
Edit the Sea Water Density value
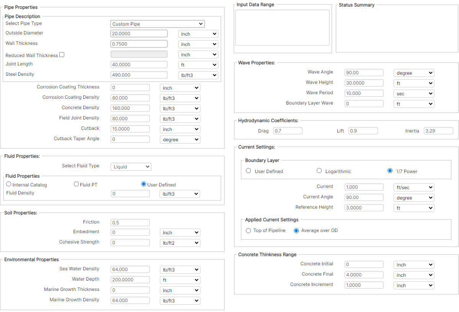(130, 270)
